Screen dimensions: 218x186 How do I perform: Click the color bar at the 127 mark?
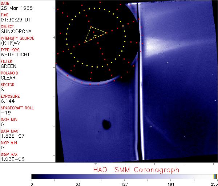(124, 177)
